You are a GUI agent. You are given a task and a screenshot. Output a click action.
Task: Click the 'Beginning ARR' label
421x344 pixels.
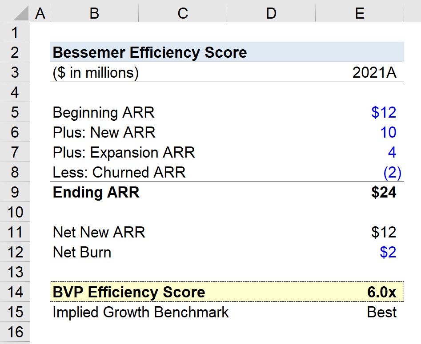click(104, 112)
